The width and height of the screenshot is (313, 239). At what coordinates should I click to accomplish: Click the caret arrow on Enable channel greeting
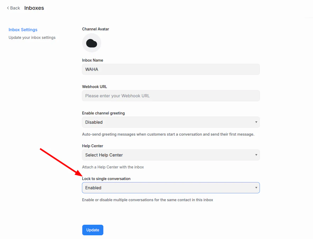pos(256,122)
